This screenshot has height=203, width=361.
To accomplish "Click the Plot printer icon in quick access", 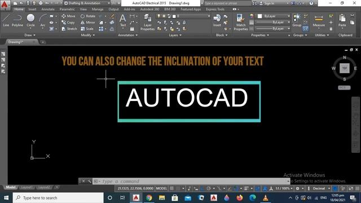I will [x=41, y=3].
